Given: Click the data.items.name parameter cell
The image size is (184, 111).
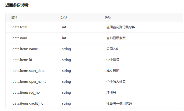Looking at the screenshot, I should click(25, 49).
